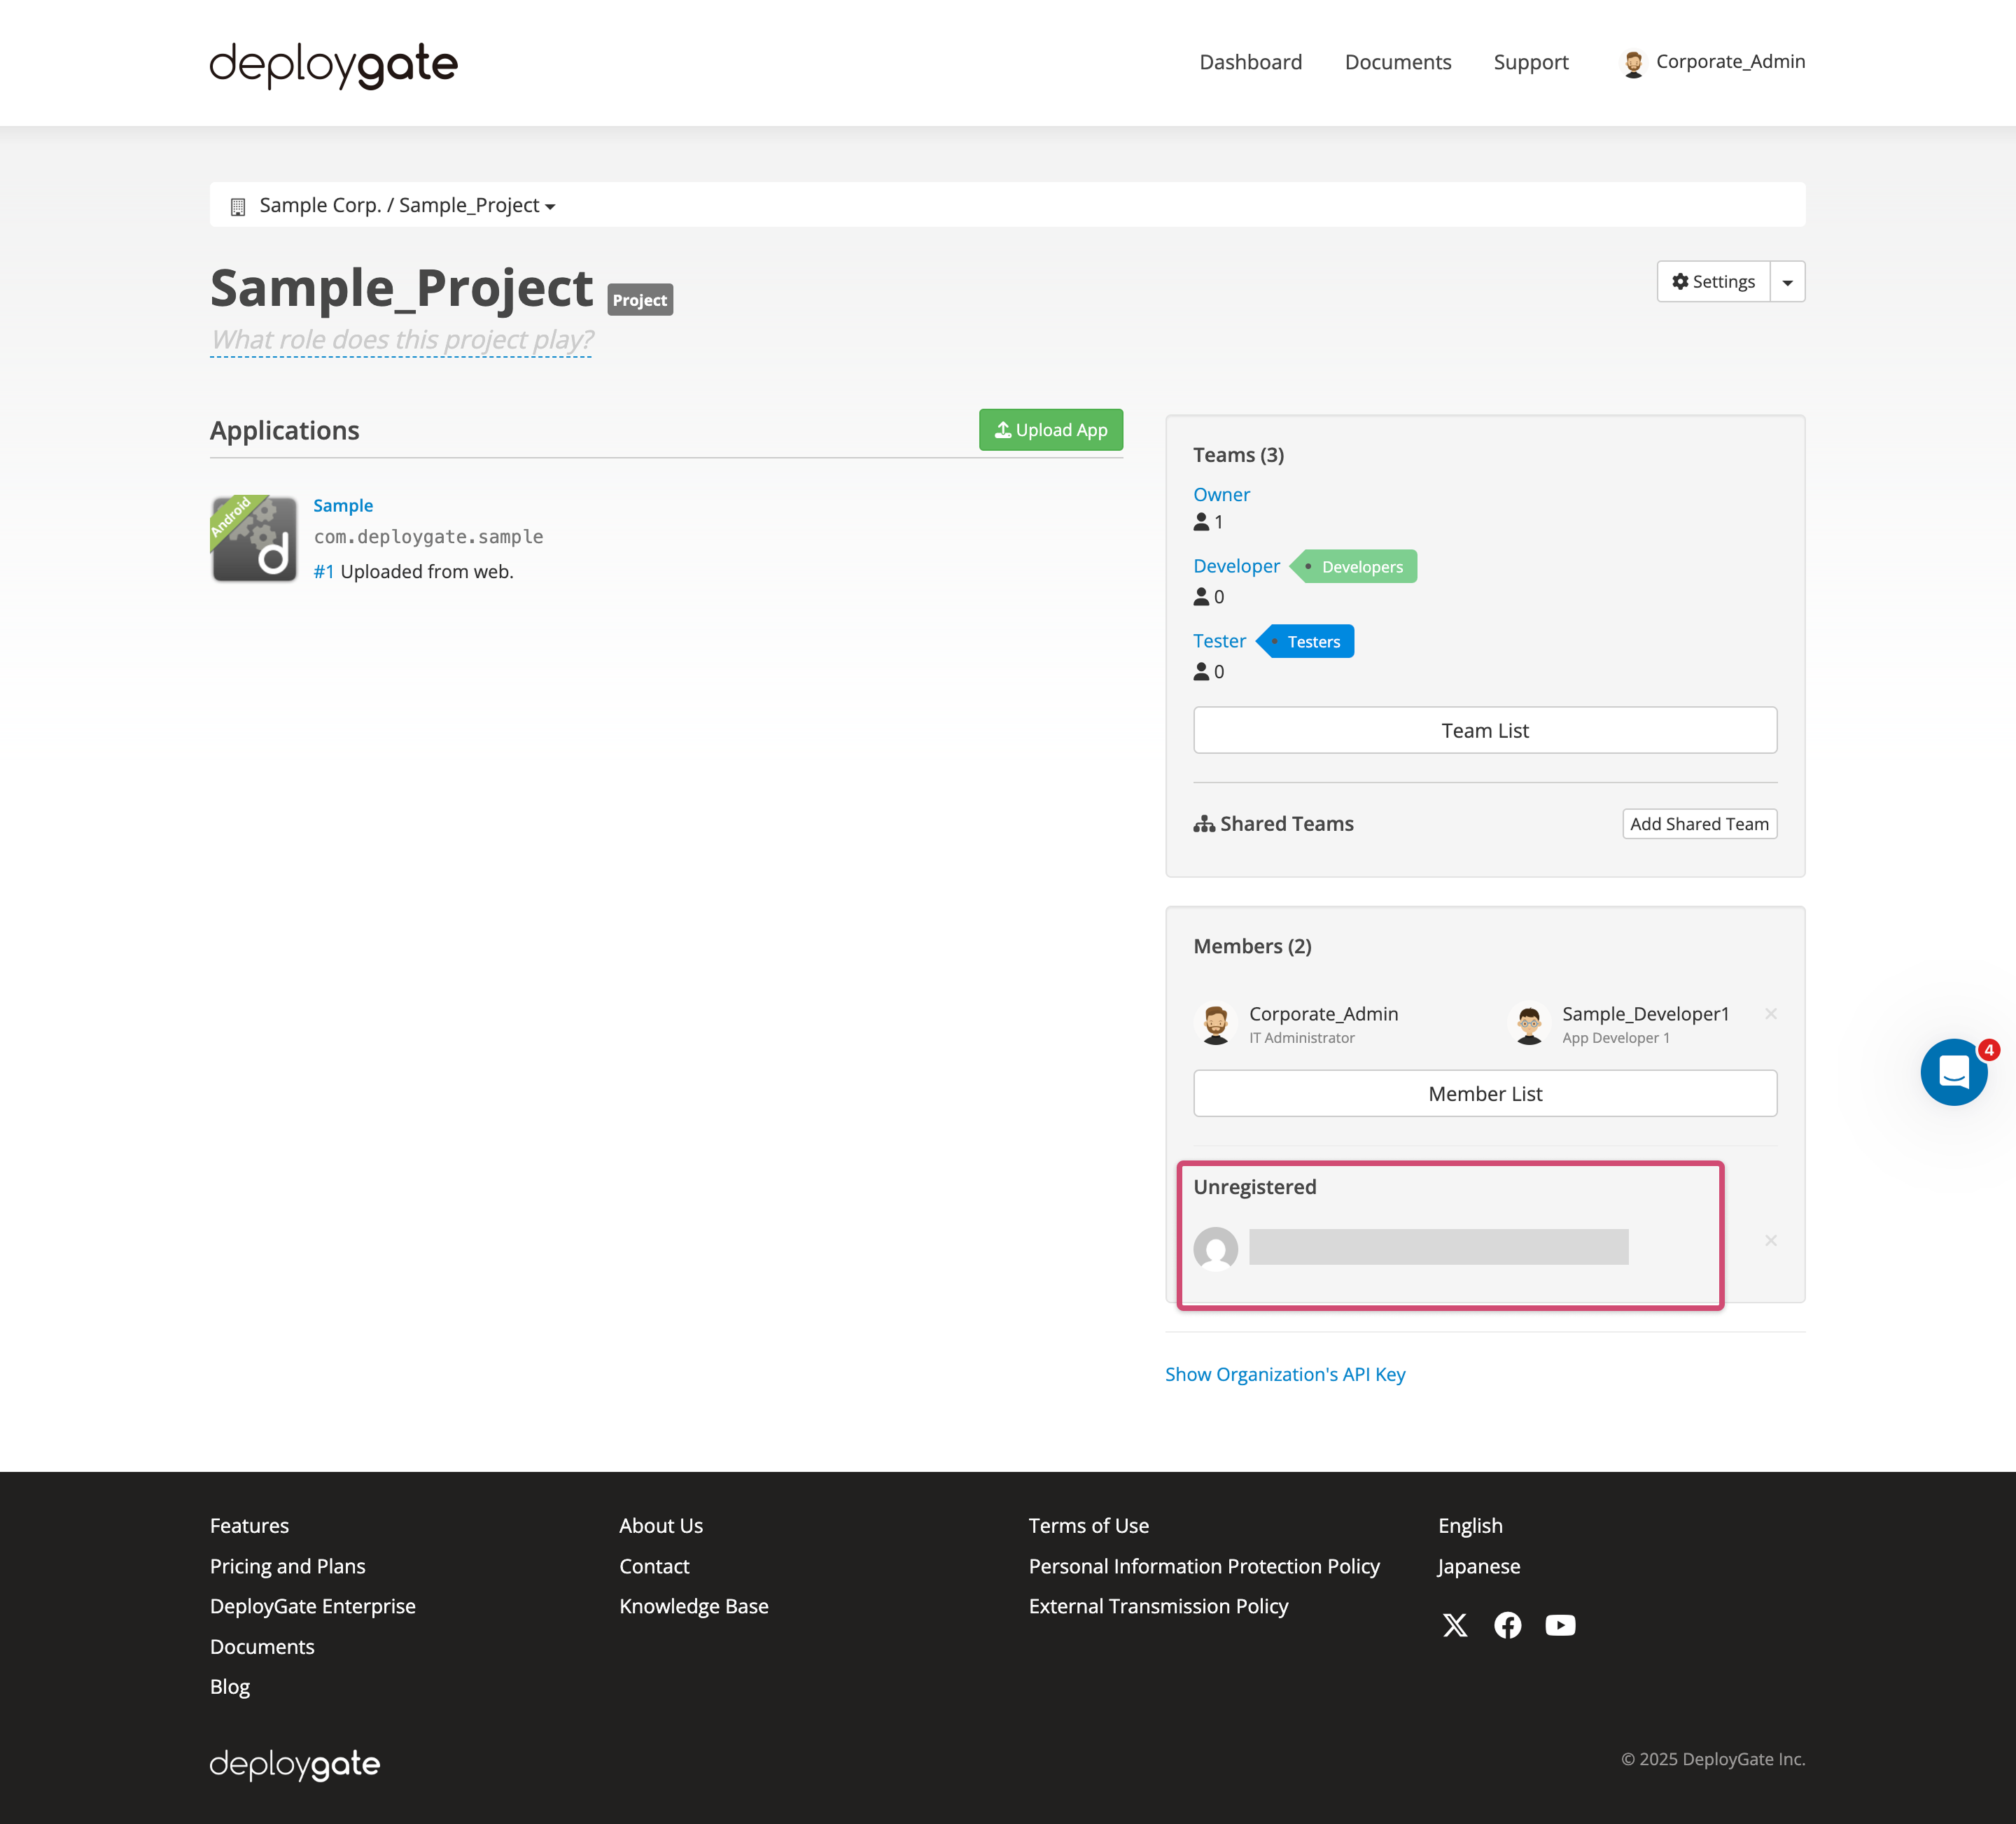The width and height of the screenshot is (2016, 1824).
Task: Remove Sample_Developer1 from members
Action: click(1770, 1013)
